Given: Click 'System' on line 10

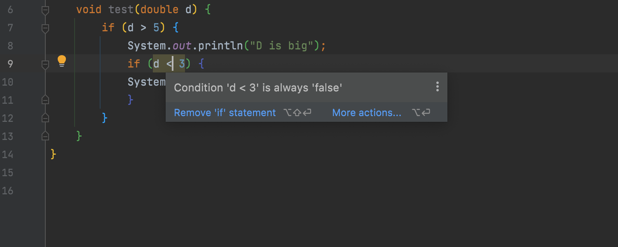Looking at the screenshot, I should pos(146,82).
